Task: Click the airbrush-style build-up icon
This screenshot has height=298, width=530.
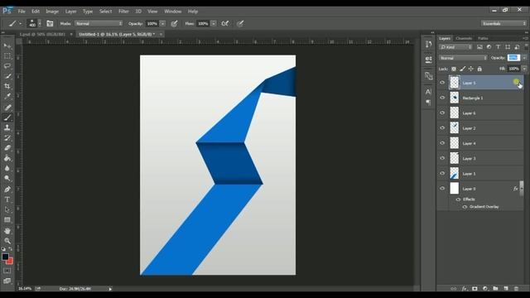Action: pos(224,23)
